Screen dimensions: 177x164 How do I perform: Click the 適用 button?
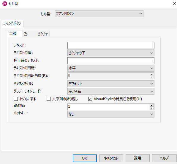coord(138,158)
